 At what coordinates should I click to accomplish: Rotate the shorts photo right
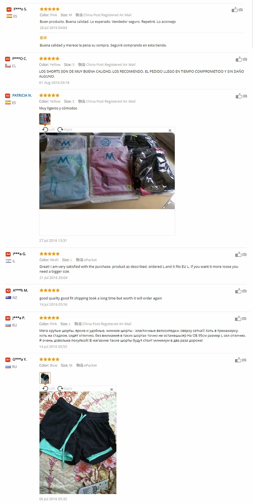coord(65,388)
